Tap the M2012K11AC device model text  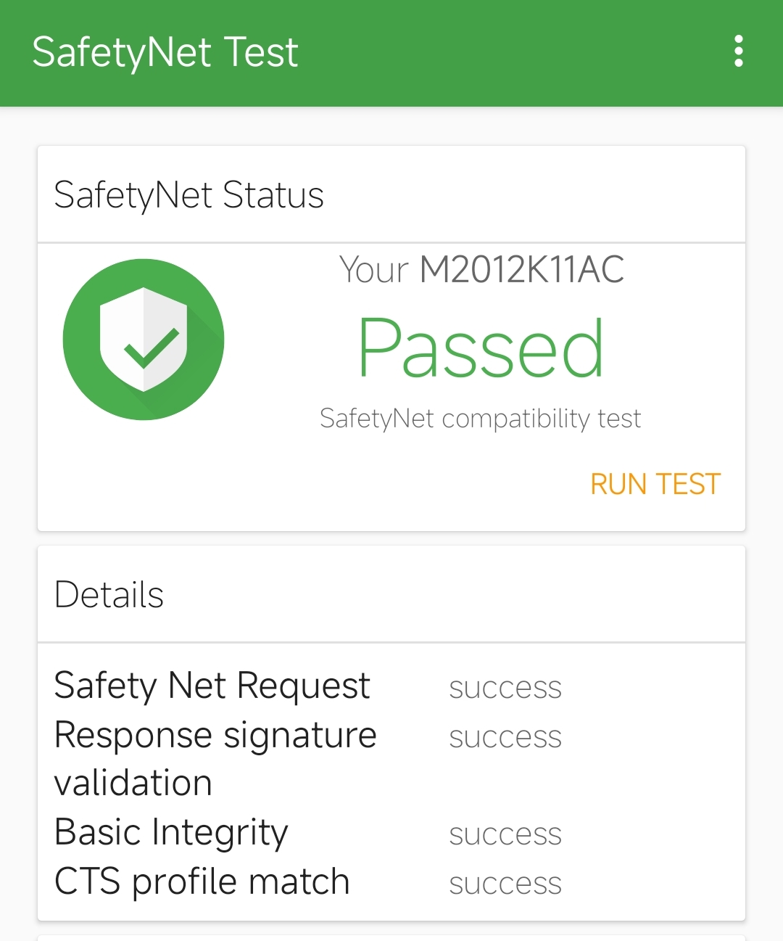coord(522,270)
